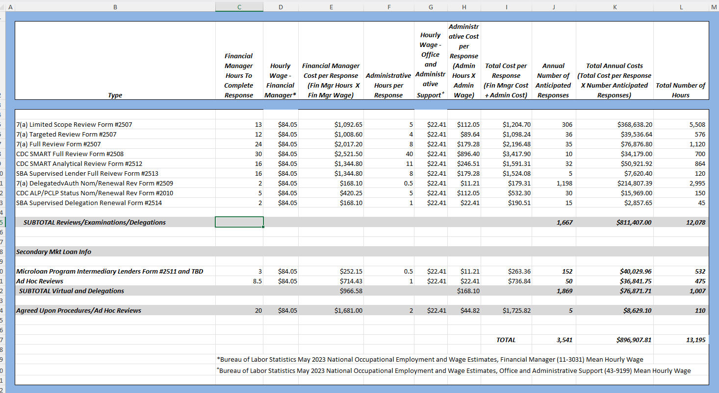Click the $966.58 subtotal cell
719x393 pixels.
point(351,291)
